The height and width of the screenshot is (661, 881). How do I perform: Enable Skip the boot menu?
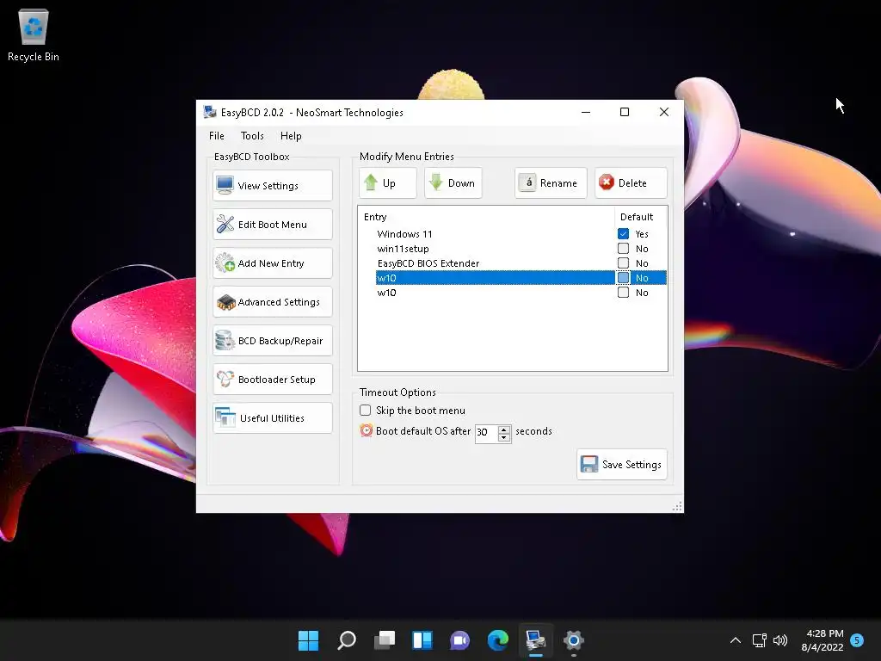[x=365, y=411]
